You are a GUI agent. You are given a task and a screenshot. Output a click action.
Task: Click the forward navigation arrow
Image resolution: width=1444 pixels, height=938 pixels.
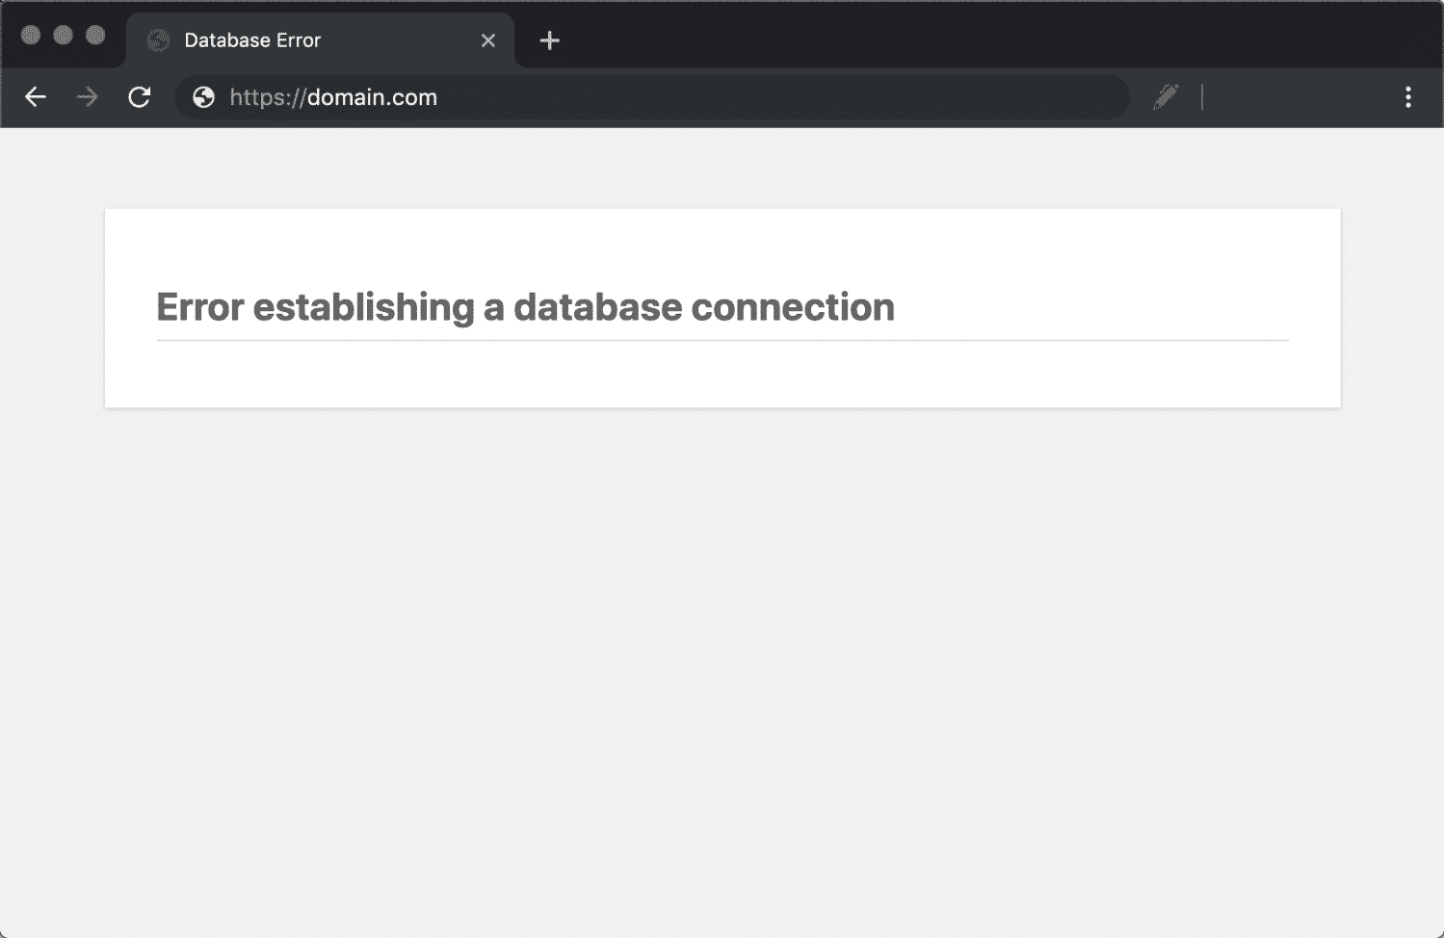tap(88, 97)
